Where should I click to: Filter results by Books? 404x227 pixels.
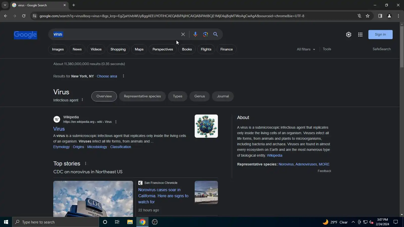(x=187, y=49)
